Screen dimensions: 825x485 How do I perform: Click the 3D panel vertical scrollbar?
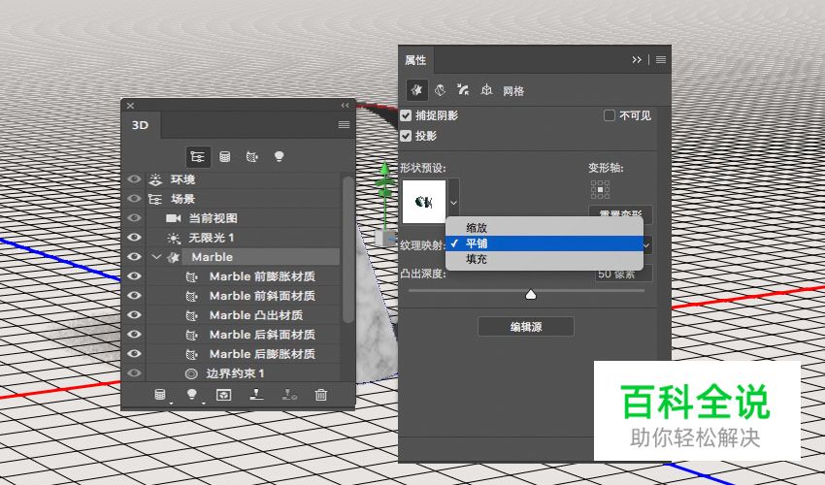pyautogui.click(x=347, y=250)
